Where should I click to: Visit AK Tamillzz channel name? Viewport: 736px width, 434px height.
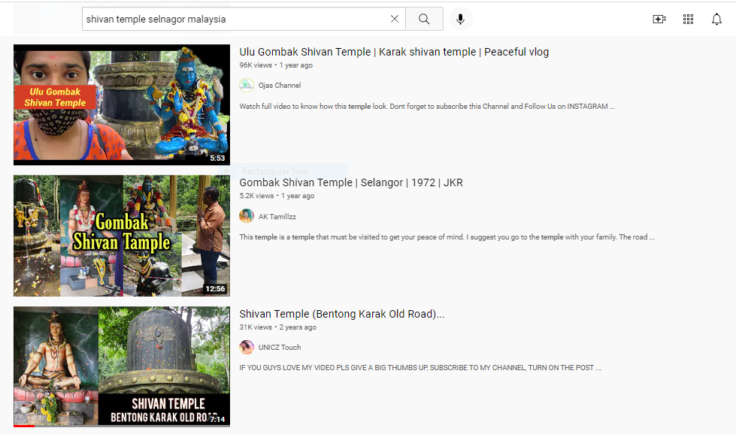click(x=279, y=216)
